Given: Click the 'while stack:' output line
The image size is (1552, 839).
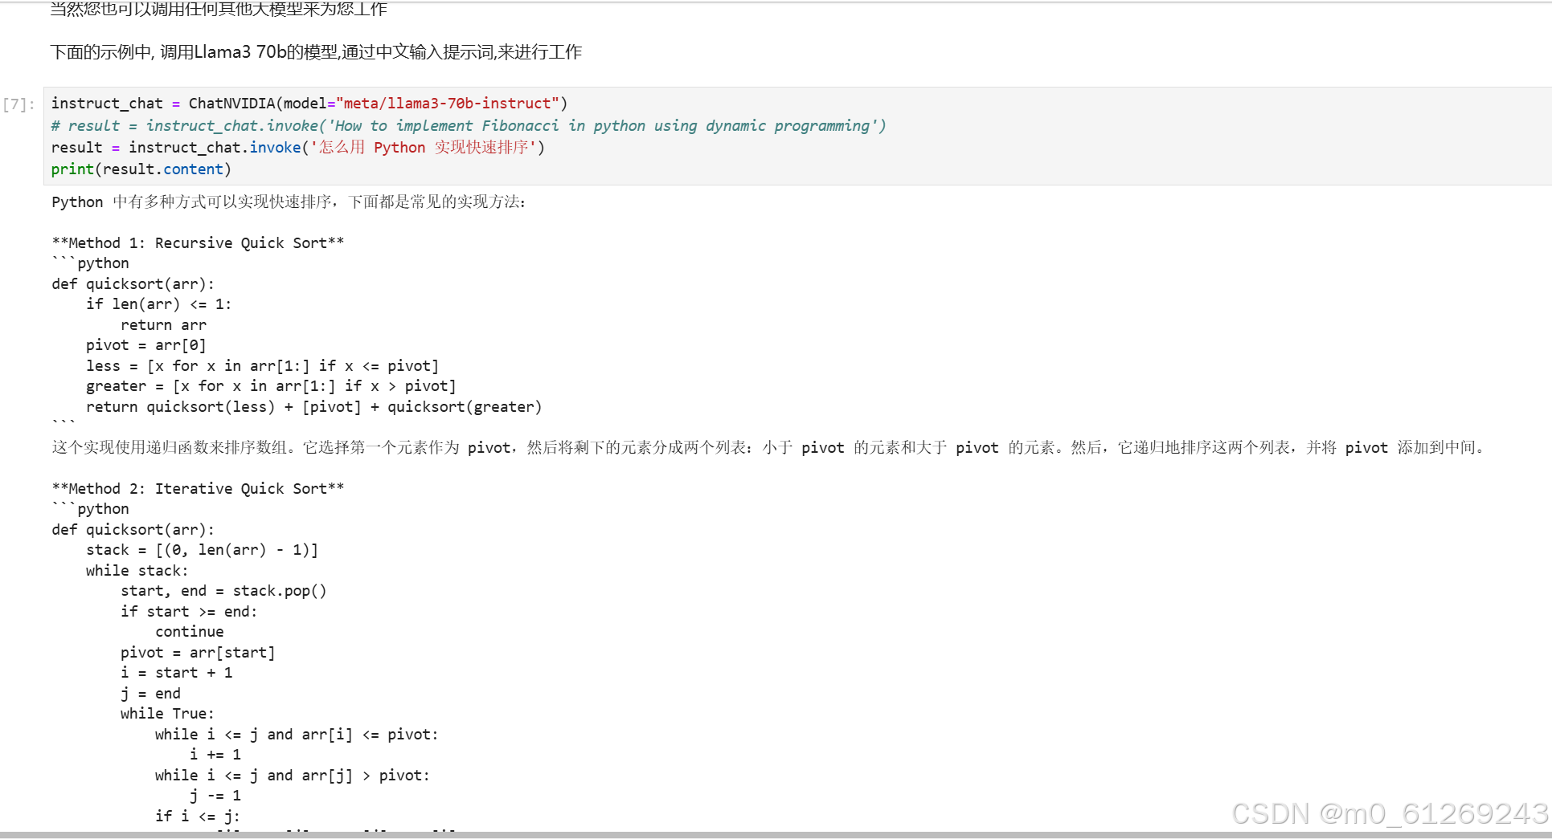Looking at the screenshot, I should [x=137, y=571].
